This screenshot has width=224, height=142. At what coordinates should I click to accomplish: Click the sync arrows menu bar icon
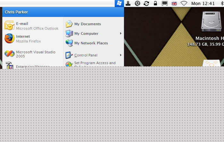146,4
